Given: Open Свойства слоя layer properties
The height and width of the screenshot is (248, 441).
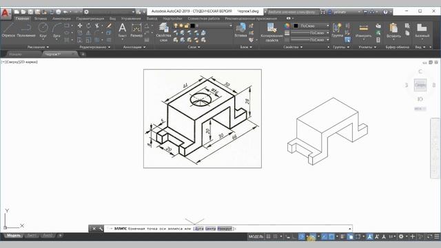Looking at the screenshot, I should point(163,32).
